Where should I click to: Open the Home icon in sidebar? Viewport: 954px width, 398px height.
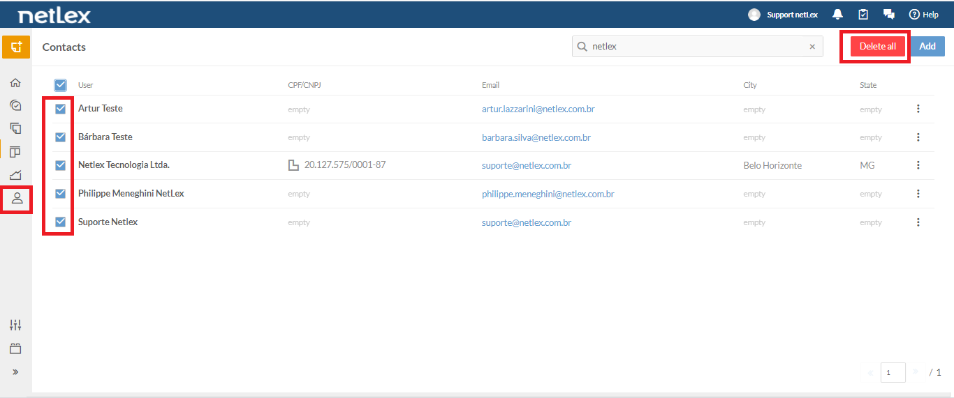pos(15,82)
